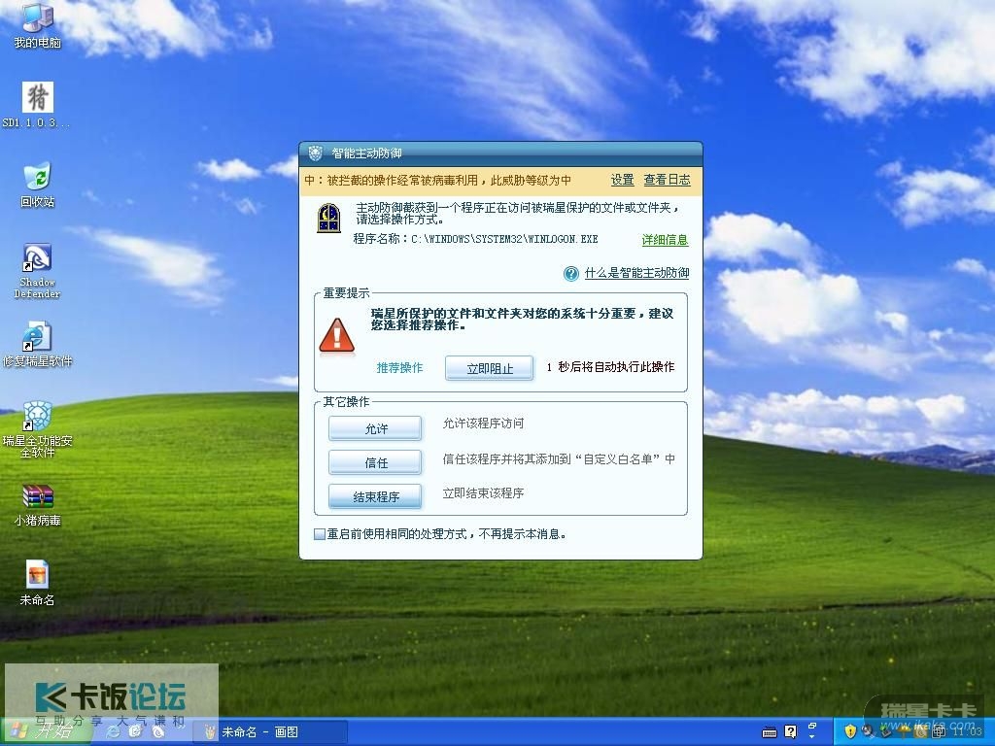
Task: Click the 允许 allow button
Action: [375, 428]
